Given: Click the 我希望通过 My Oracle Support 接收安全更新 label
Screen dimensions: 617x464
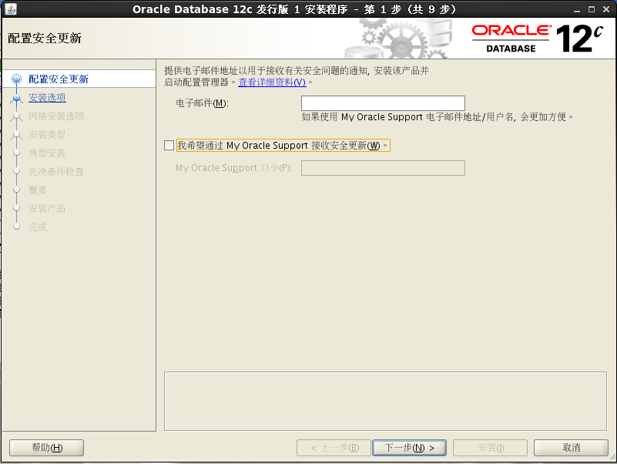Looking at the screenshot, I should coord(283,146).
